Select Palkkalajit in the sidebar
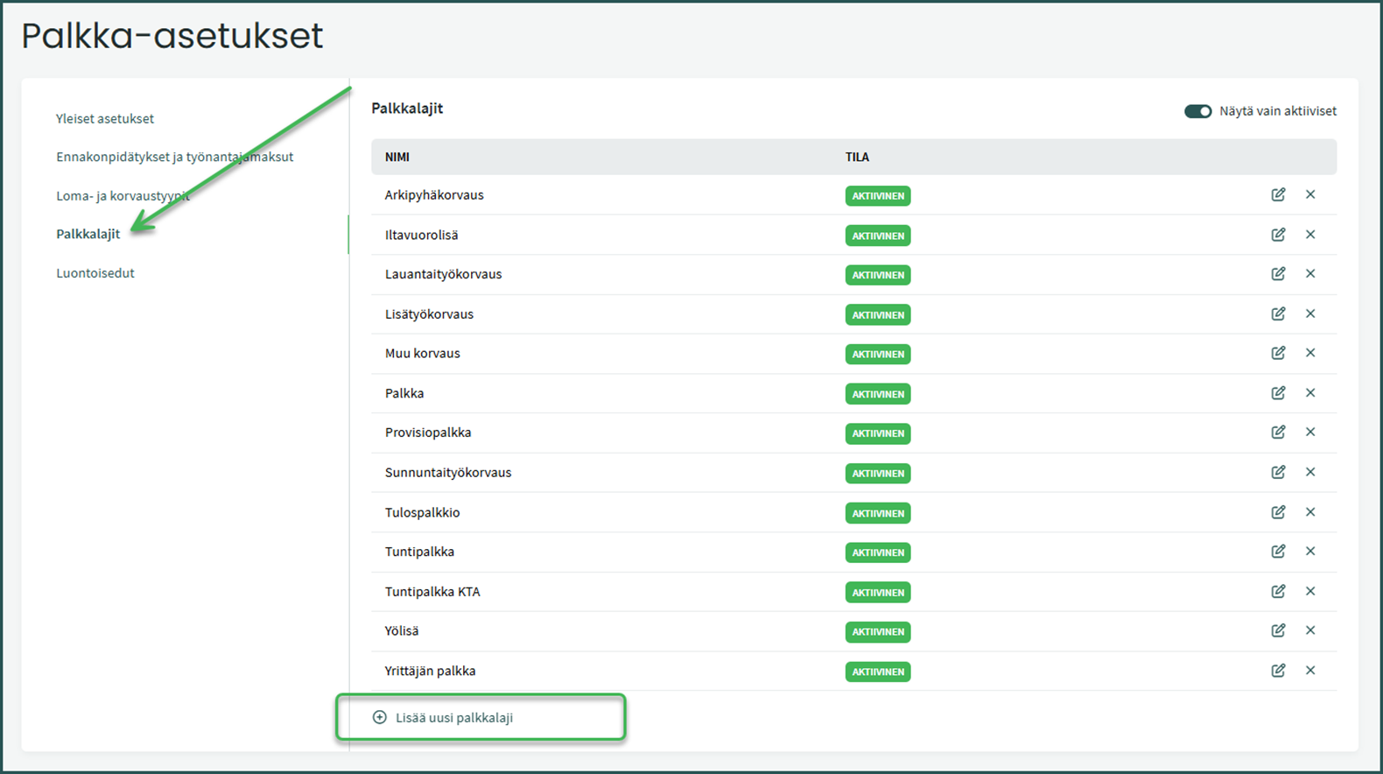The width and height of the screenshot is (1383, 774). tap(88, 234)
